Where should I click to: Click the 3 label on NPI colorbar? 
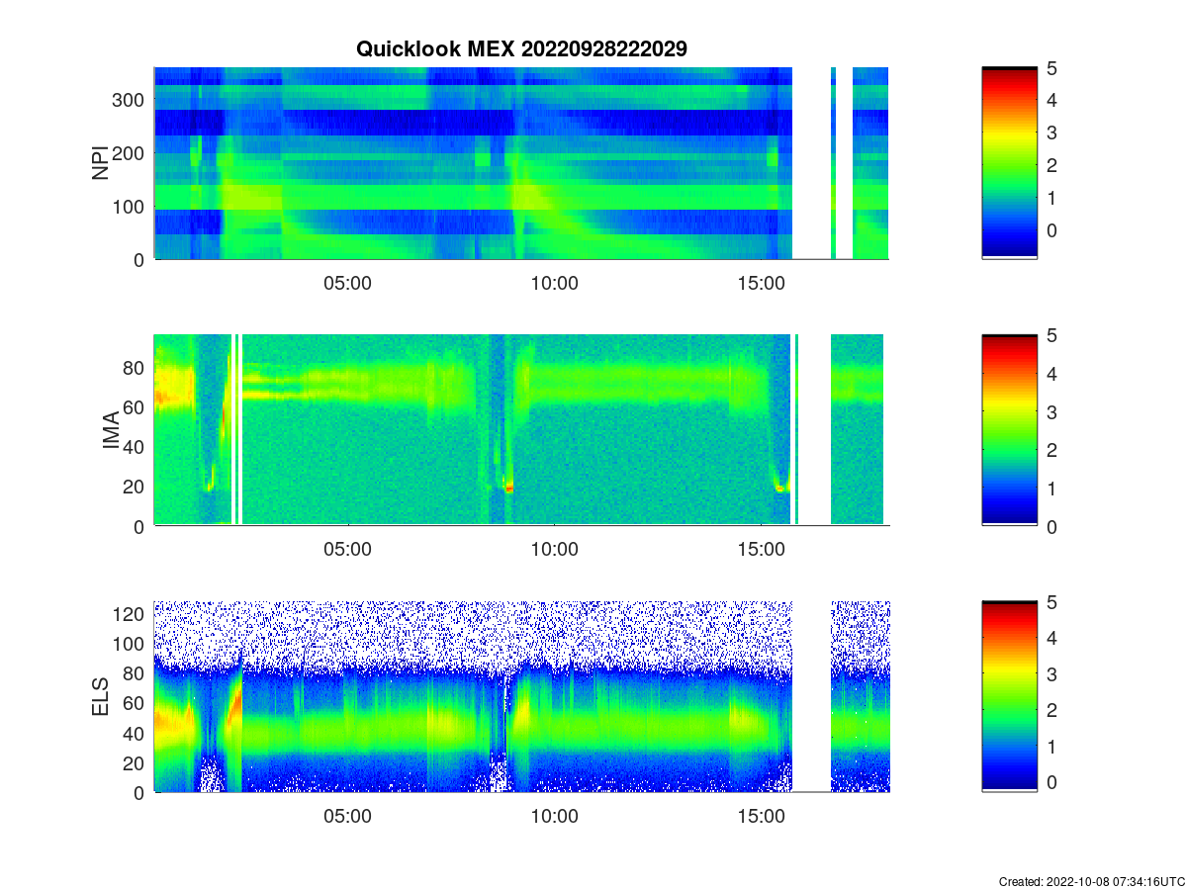[1053, 133]
